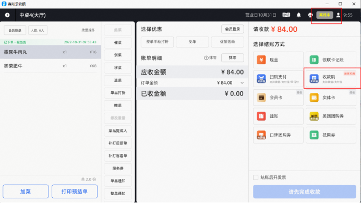
Task: Select the 撒尿牛肉丸 order row
Action: tap(51, 52)
